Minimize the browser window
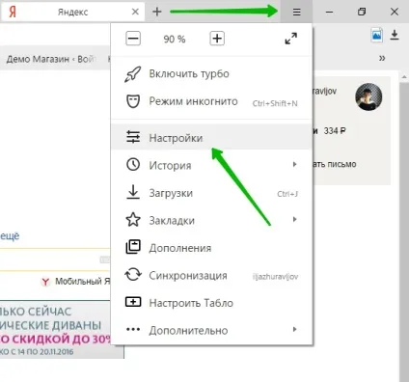This screenshot has height=382, width=409. tap(329, 12)
